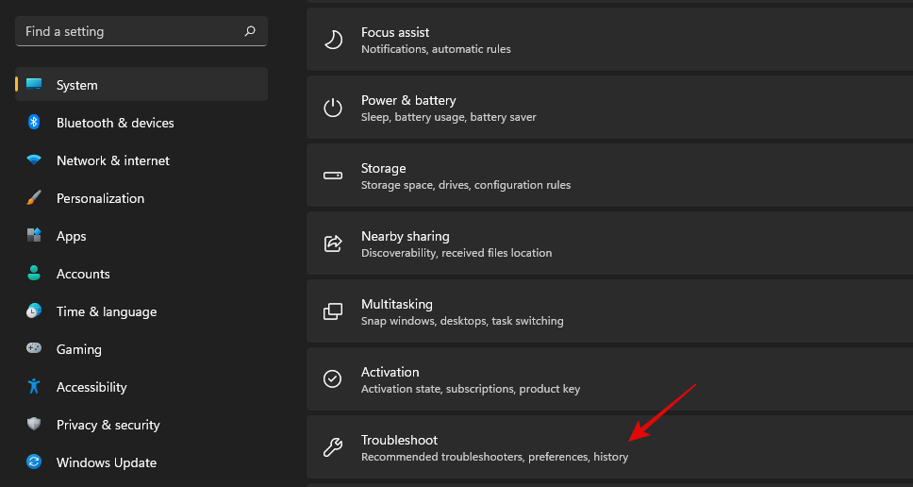Click the Windows Update sync icon
The width and height of the screenshot is (913, 487).
coord(34,462)
